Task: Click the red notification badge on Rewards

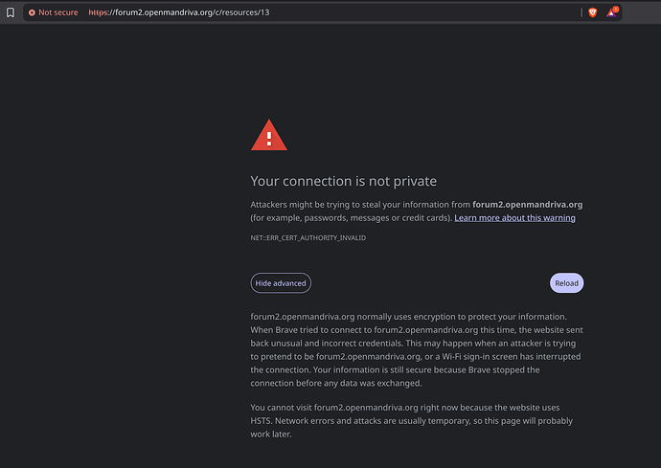Action: tap(615, 9)
